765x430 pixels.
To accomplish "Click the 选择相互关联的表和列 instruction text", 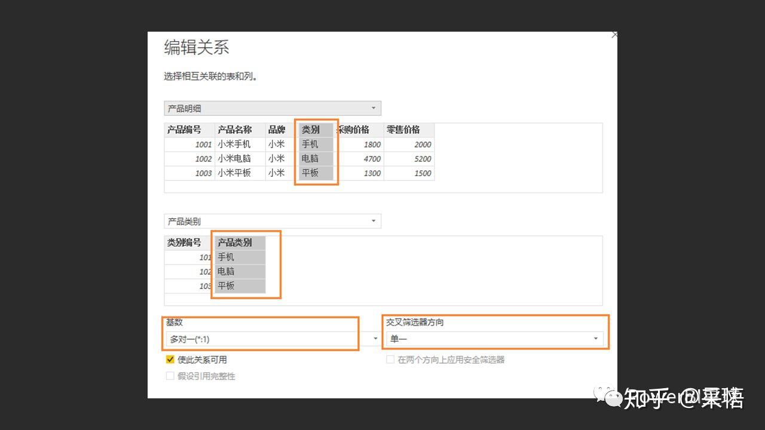I will tap(211, 76).
